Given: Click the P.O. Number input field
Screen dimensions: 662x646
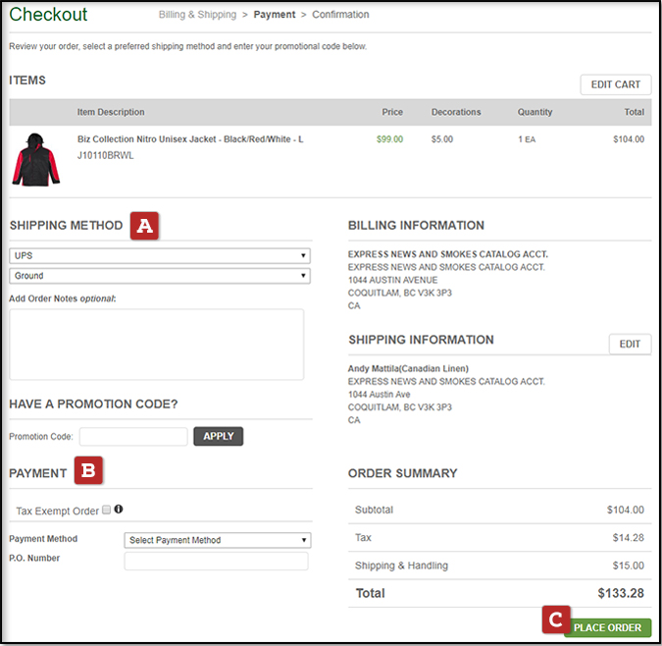Looking at the screenshot, I should point(216,561).
